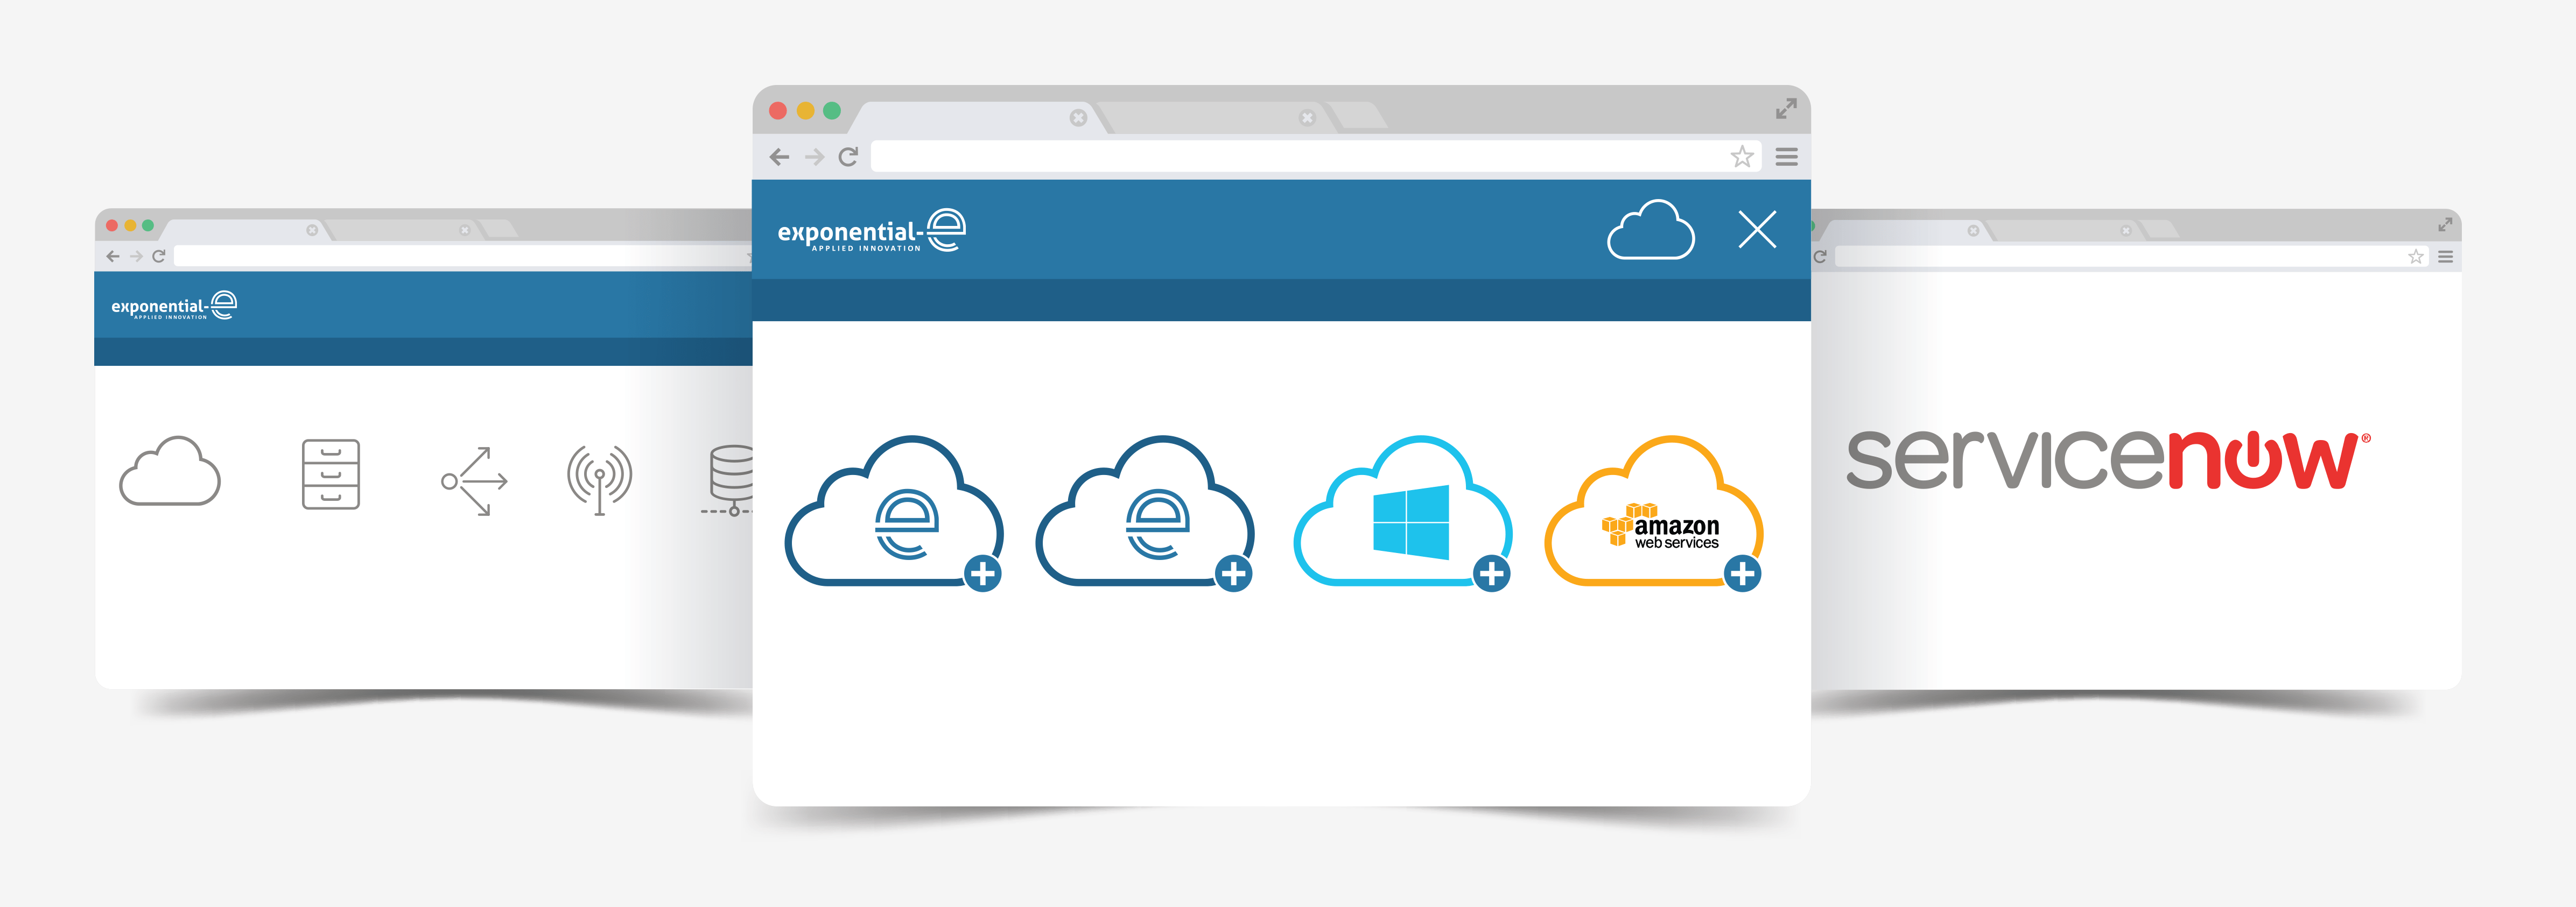Viewport: 2576px width, 907px height.
Task: Click the back arrow in center browser
Action: point(780,157)
